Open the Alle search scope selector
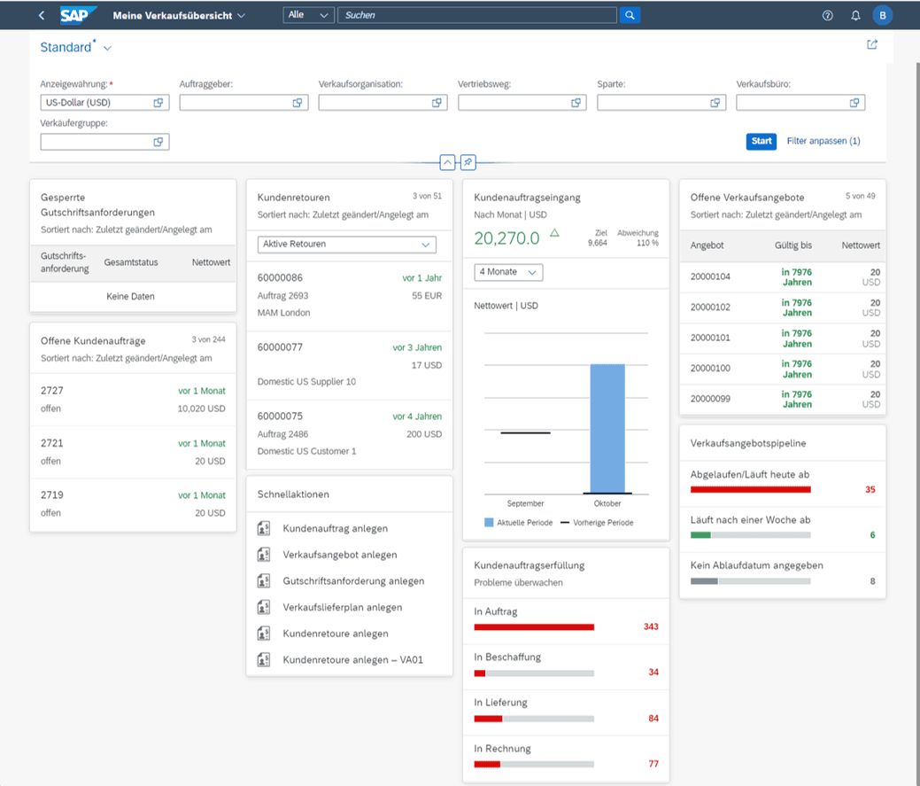 click(x=309, y=15)
